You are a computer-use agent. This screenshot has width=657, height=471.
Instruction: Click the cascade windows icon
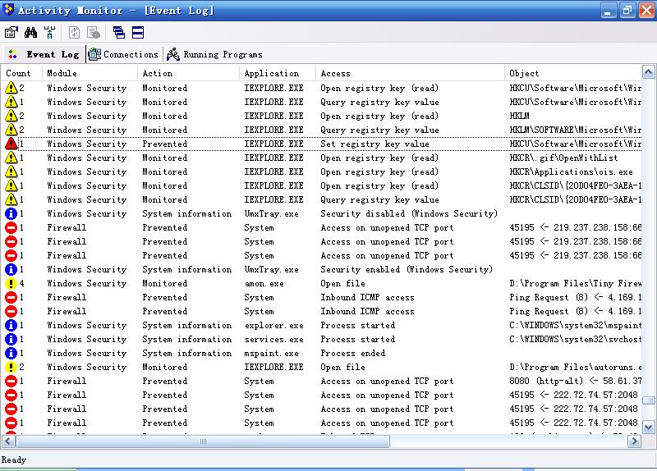[119, 32]
